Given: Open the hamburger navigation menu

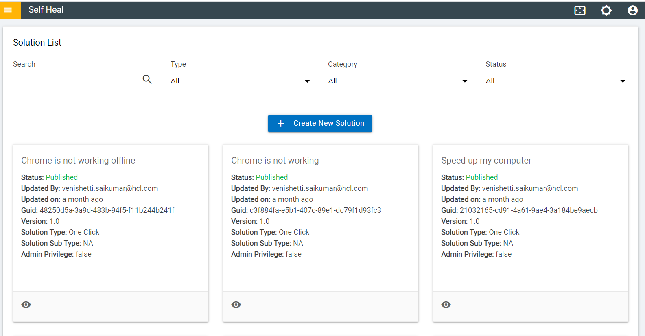Looking at the screenshot, I should pos(8,10).
